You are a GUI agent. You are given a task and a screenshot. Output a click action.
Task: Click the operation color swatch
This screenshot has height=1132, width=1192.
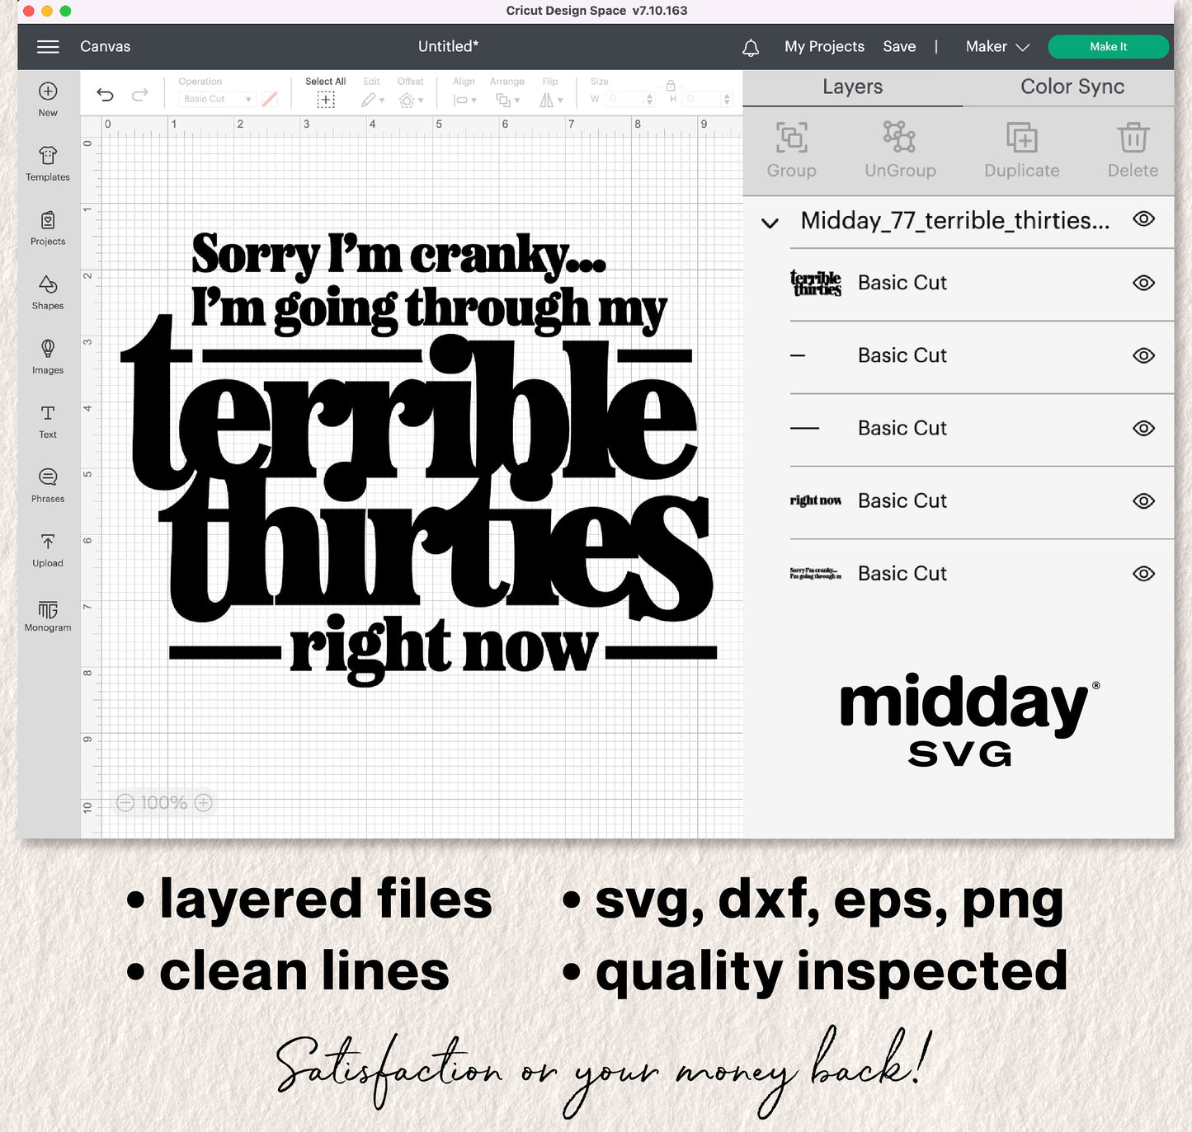tap(270, 99)
